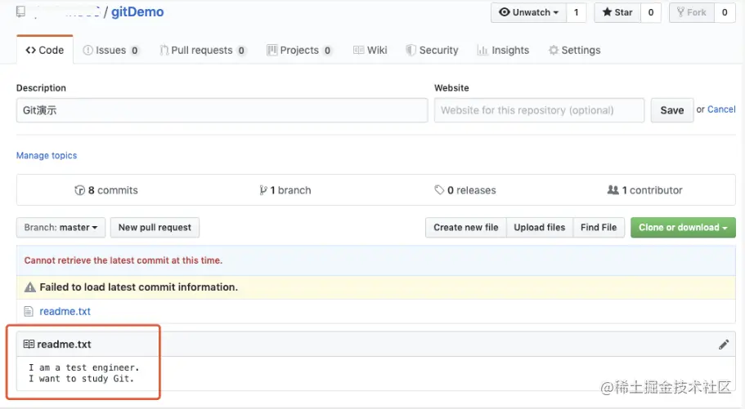Click the Settings gear icon
The width and height of the screenshot is (745, 409).
click(554, 50)
